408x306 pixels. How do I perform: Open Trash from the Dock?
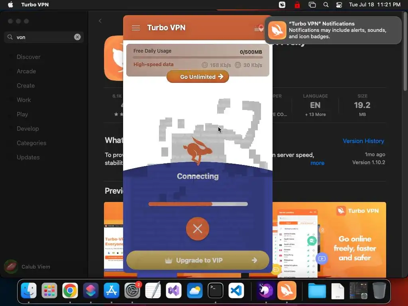pyautogui.click(x=379, y=290)
